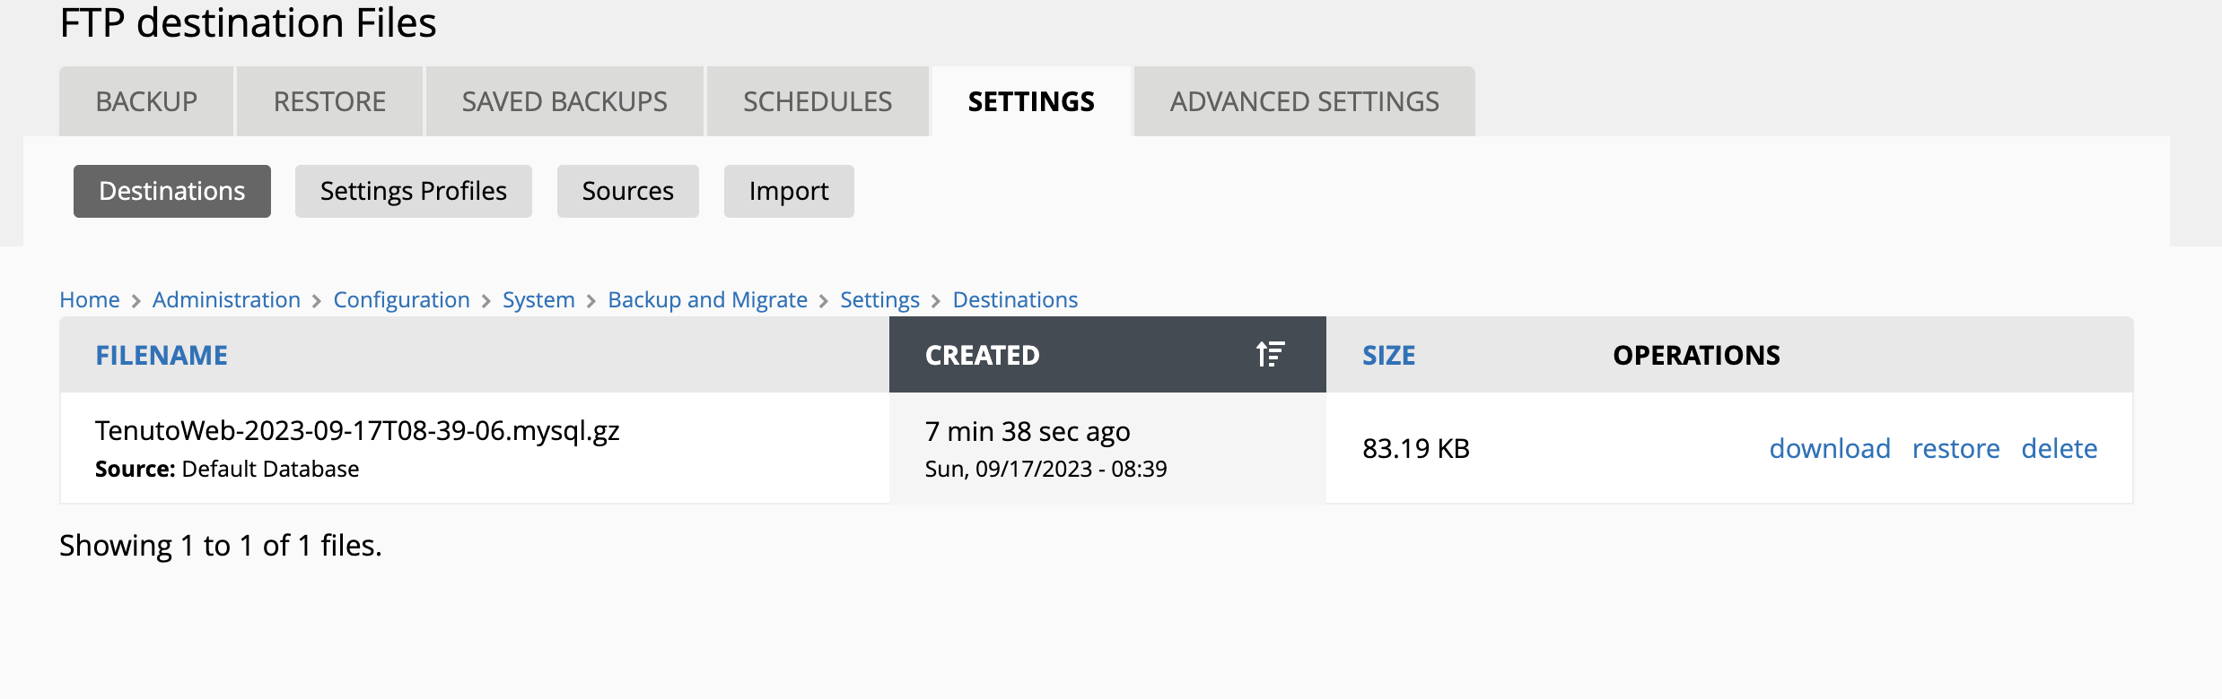Open System from the breadcrumb
Screen dimensions: 2222x699
[x=538, y=299]
